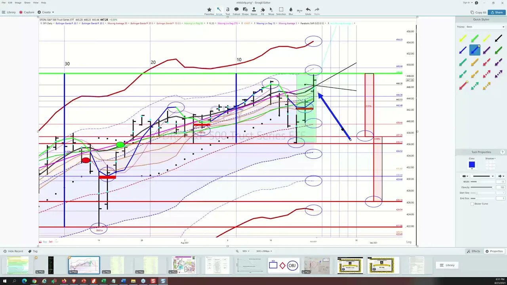The width and height of the screenshot is (507, 285).
Task: Open the image dimensions dropdown
Action: (x=264, y=251)
